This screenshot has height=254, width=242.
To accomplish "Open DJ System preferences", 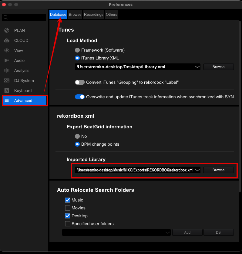I will tap(24, 81).
